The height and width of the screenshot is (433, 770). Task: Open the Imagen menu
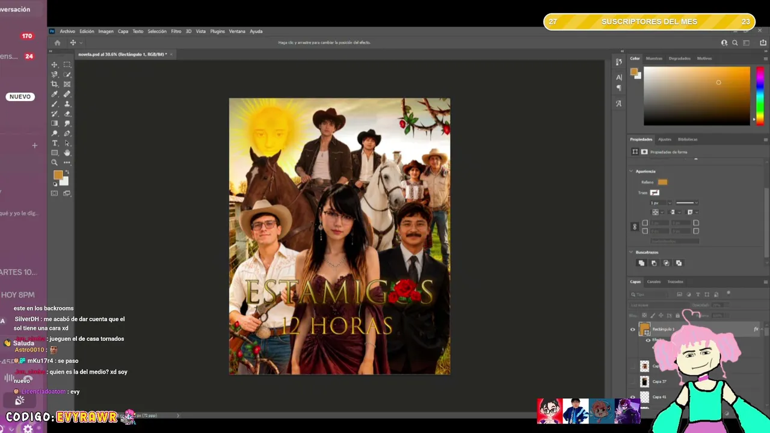(106, 31)
